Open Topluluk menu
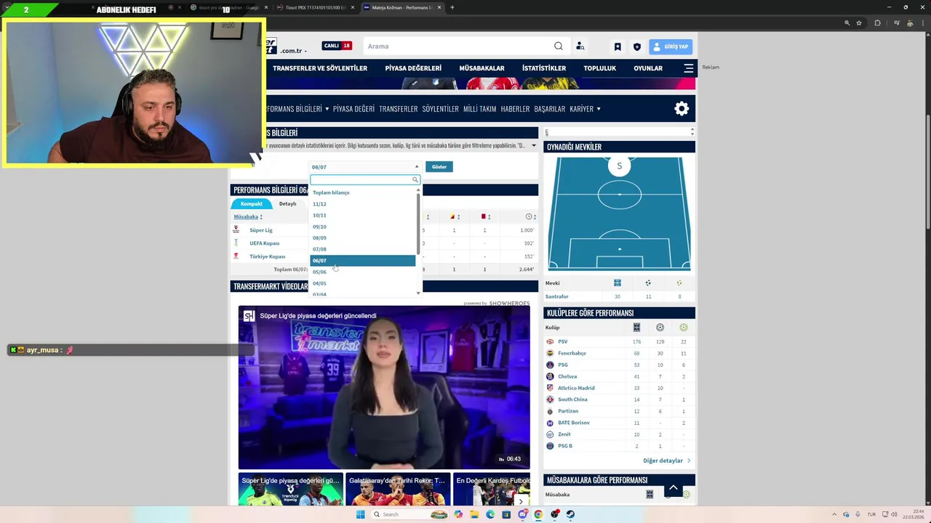The width and height of the screenshot is (931, 523). pyautogui.click(x=599, y=68)
